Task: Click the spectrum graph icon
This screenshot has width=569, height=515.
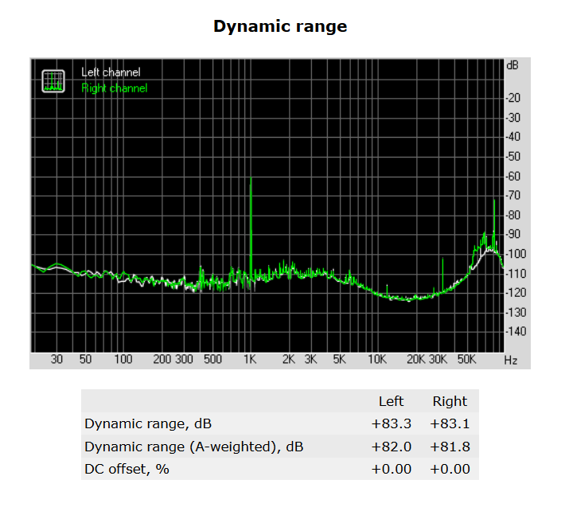Action: coord(53,81)
